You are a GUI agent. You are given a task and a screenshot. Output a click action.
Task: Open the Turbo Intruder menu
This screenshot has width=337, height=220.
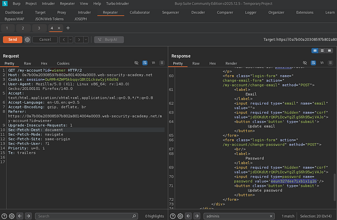tap(117, 4)
